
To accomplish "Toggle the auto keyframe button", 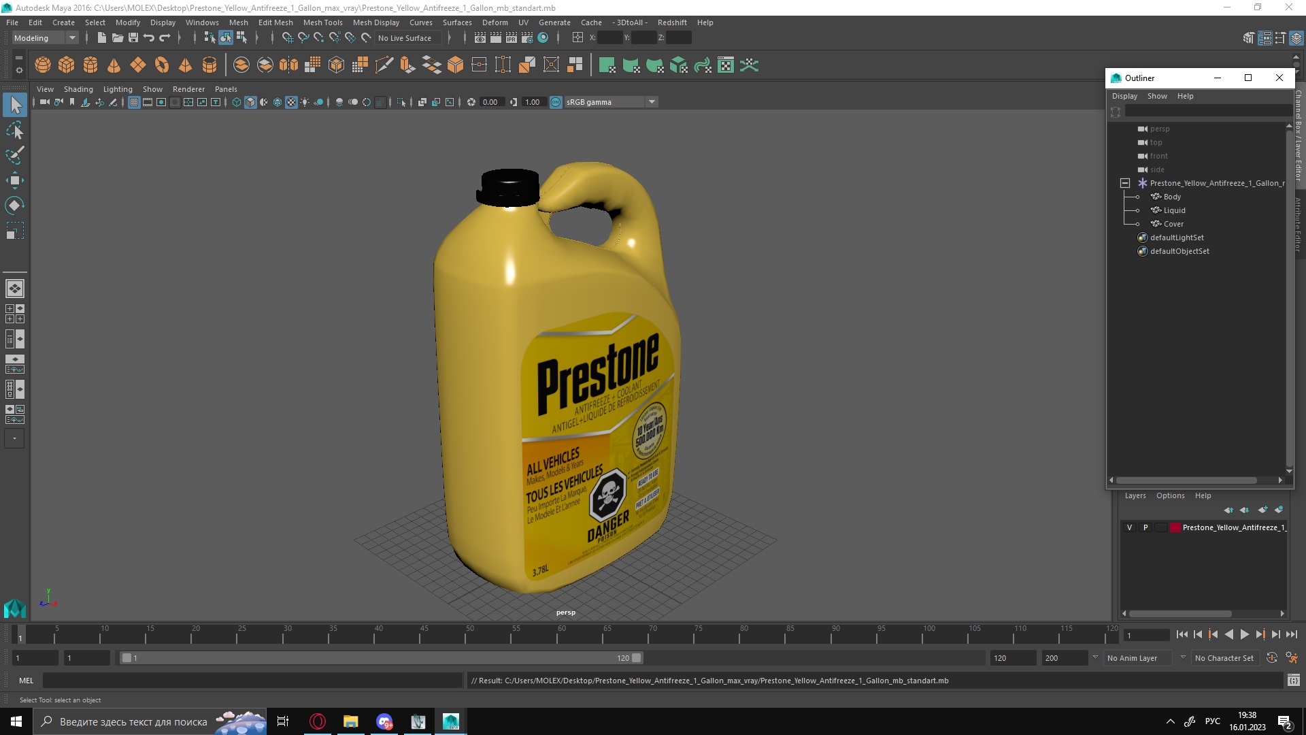I will pos(1272,658).
